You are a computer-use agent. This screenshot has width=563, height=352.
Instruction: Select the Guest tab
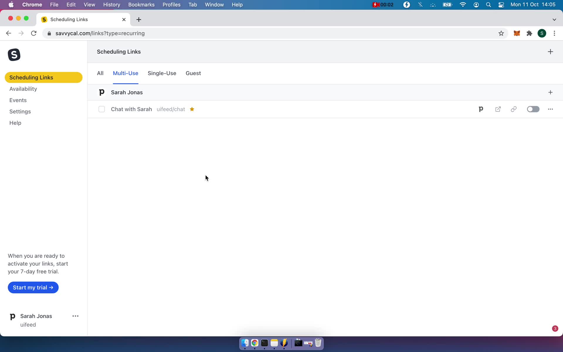193,73
